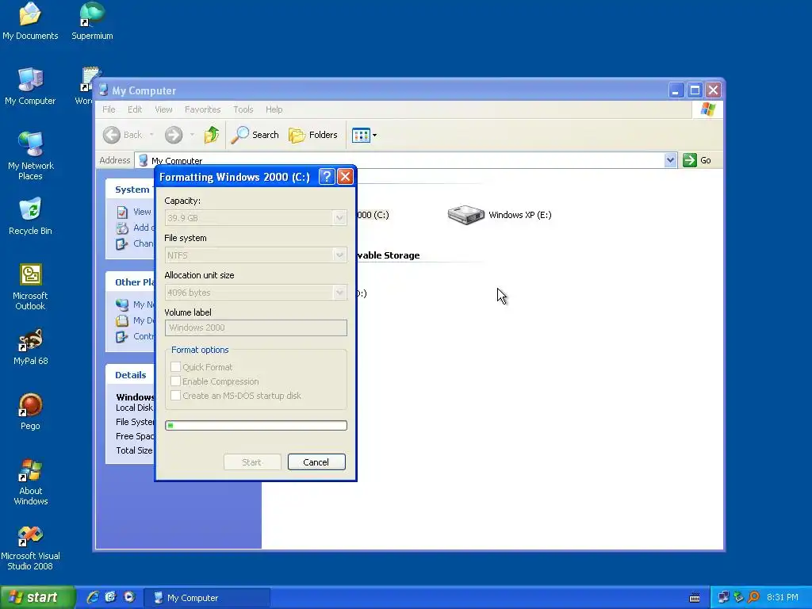Open My Documents desktop icon

pyautogui.click(x=30, y=21)
